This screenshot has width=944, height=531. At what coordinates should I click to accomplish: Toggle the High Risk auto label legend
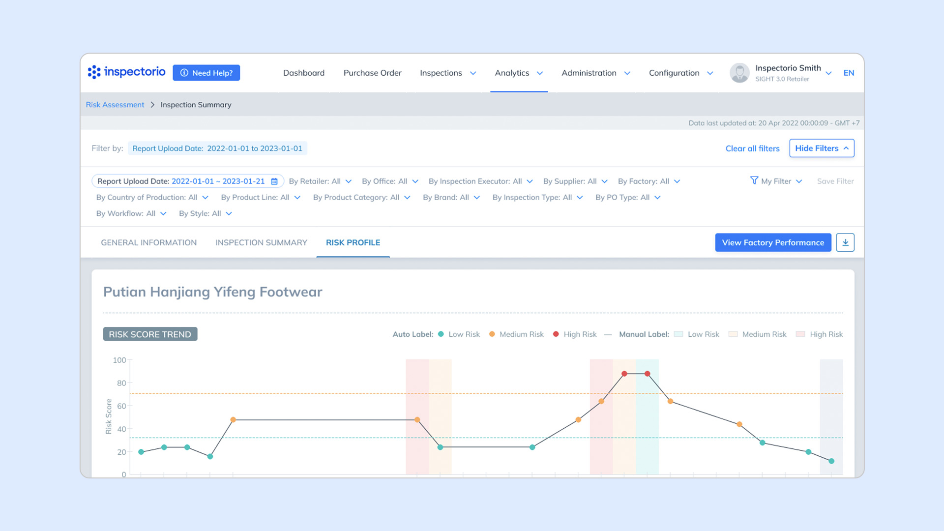coord(556,334)
